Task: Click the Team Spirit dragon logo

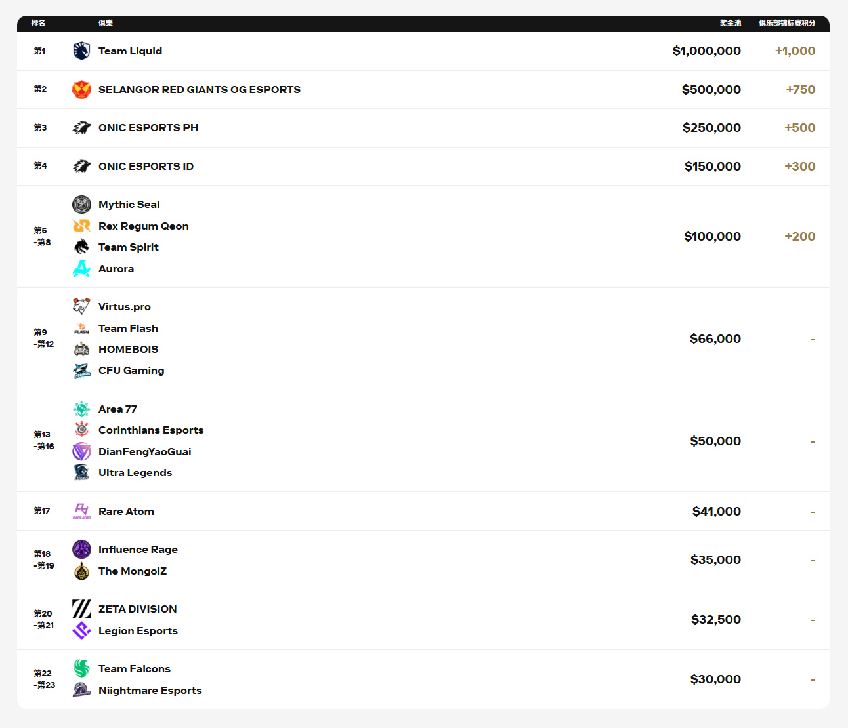Action: 81,247
